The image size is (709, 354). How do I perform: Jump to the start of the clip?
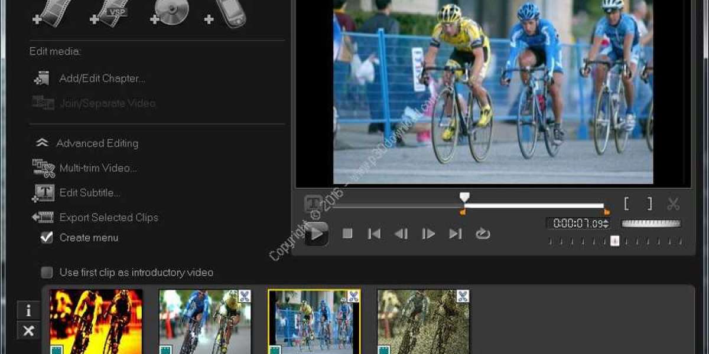(x=374, y=234)
